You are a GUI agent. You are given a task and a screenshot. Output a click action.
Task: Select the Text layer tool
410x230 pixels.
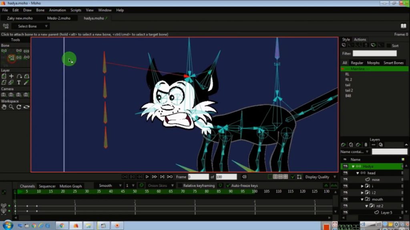coord(19,83)
